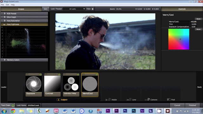Open the Controls panel header
Viewport: 203px width, 114px height.
pyautogui.click(x=182, y=9)
